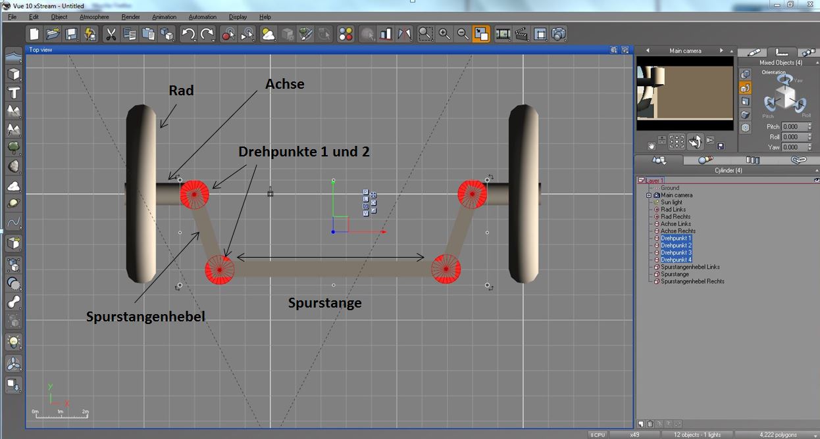Viewport: 820px width, 439px height.
Task: Delete selection with trash icon below the layer list
Action: [x=650, y=424]
